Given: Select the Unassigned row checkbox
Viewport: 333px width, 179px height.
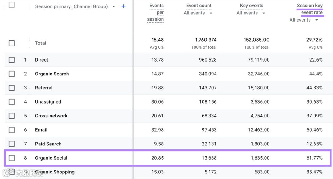Looking at the screenshot, I should (x=12, y=102).
